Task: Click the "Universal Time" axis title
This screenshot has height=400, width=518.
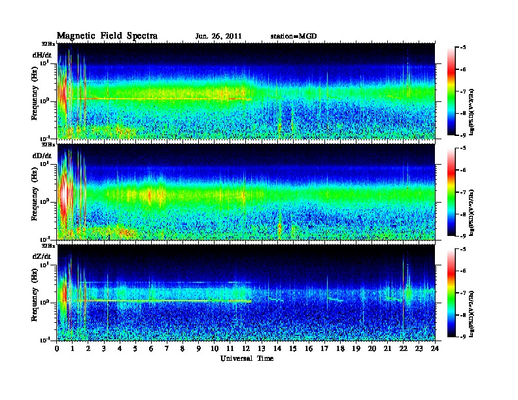Action: pos(247,358)
